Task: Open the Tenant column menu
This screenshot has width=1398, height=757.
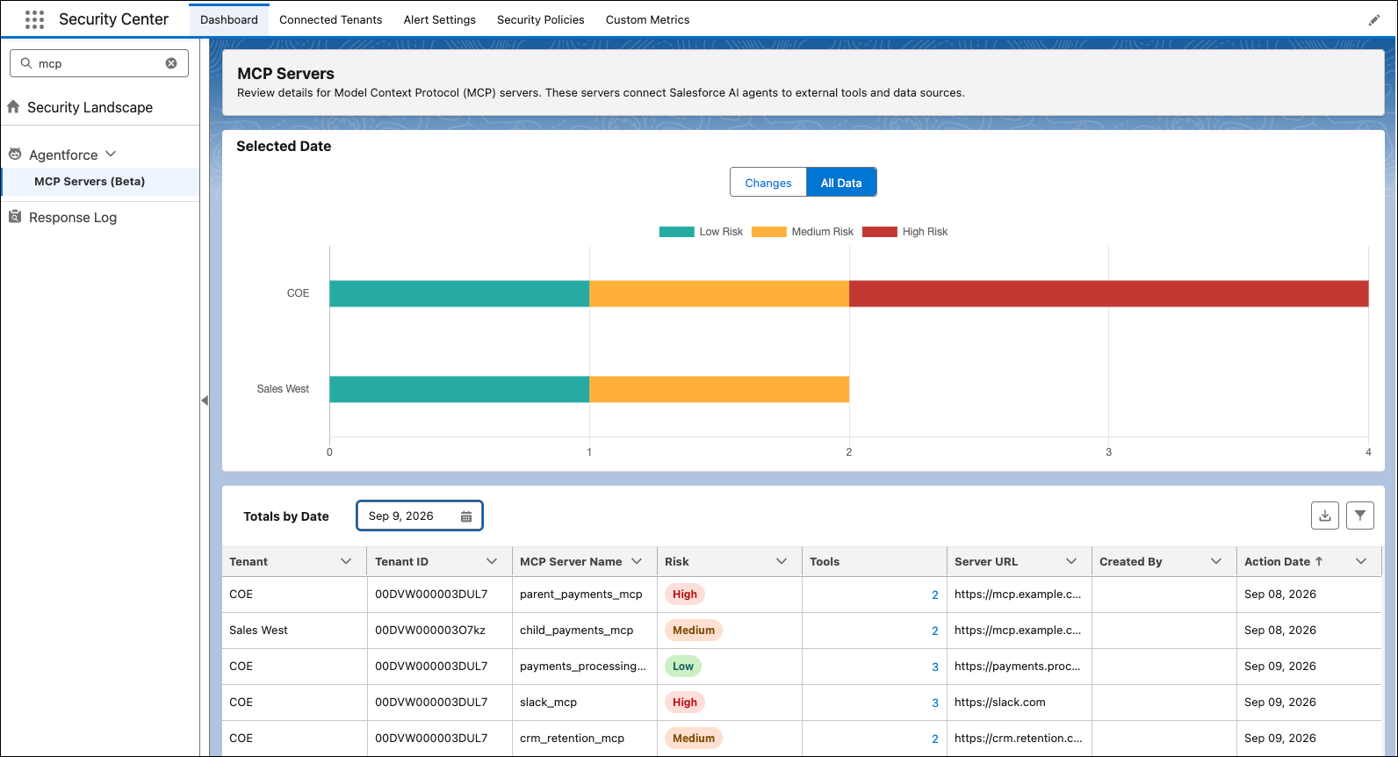Action: click(x=346, y=561)
